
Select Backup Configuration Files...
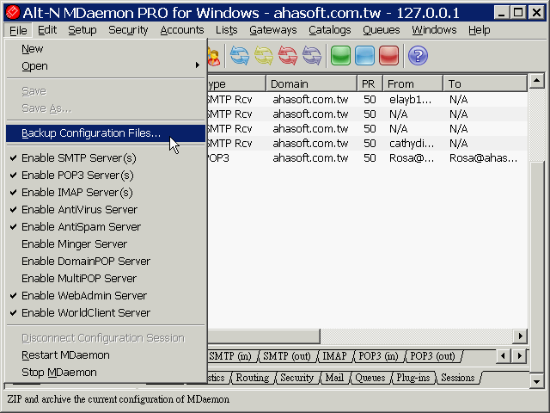106,133
